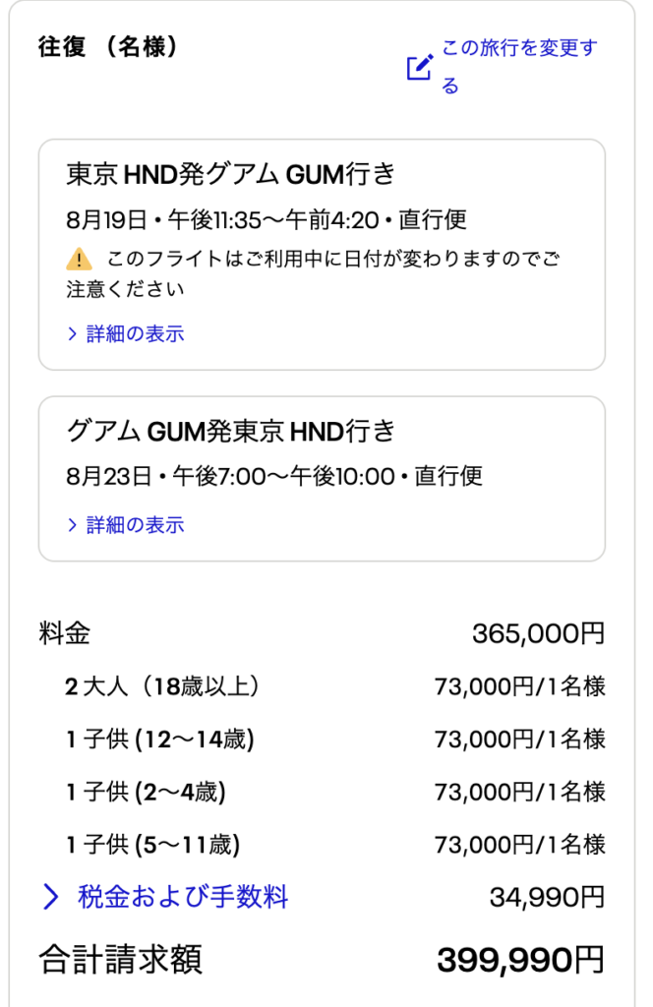Click the return date 8月23日 flight time text
Viewport: 653px width, 1007px height.
pyautogui.click(x=274, y=477)
